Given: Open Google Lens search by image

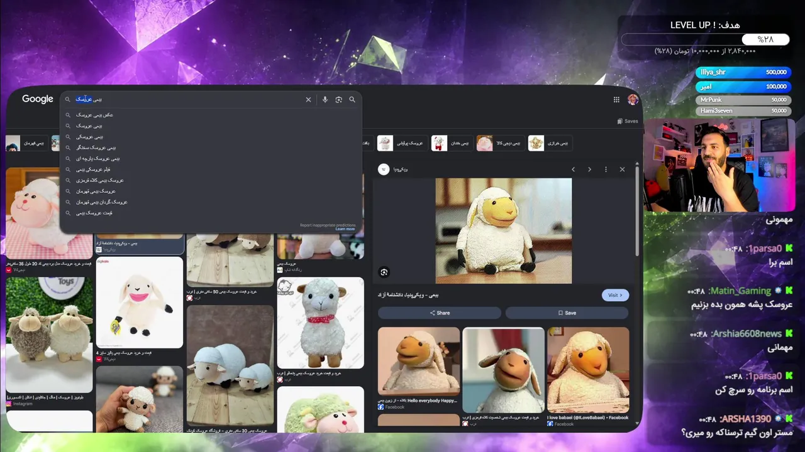Looking at the screenshot, I should coord(338,99).
